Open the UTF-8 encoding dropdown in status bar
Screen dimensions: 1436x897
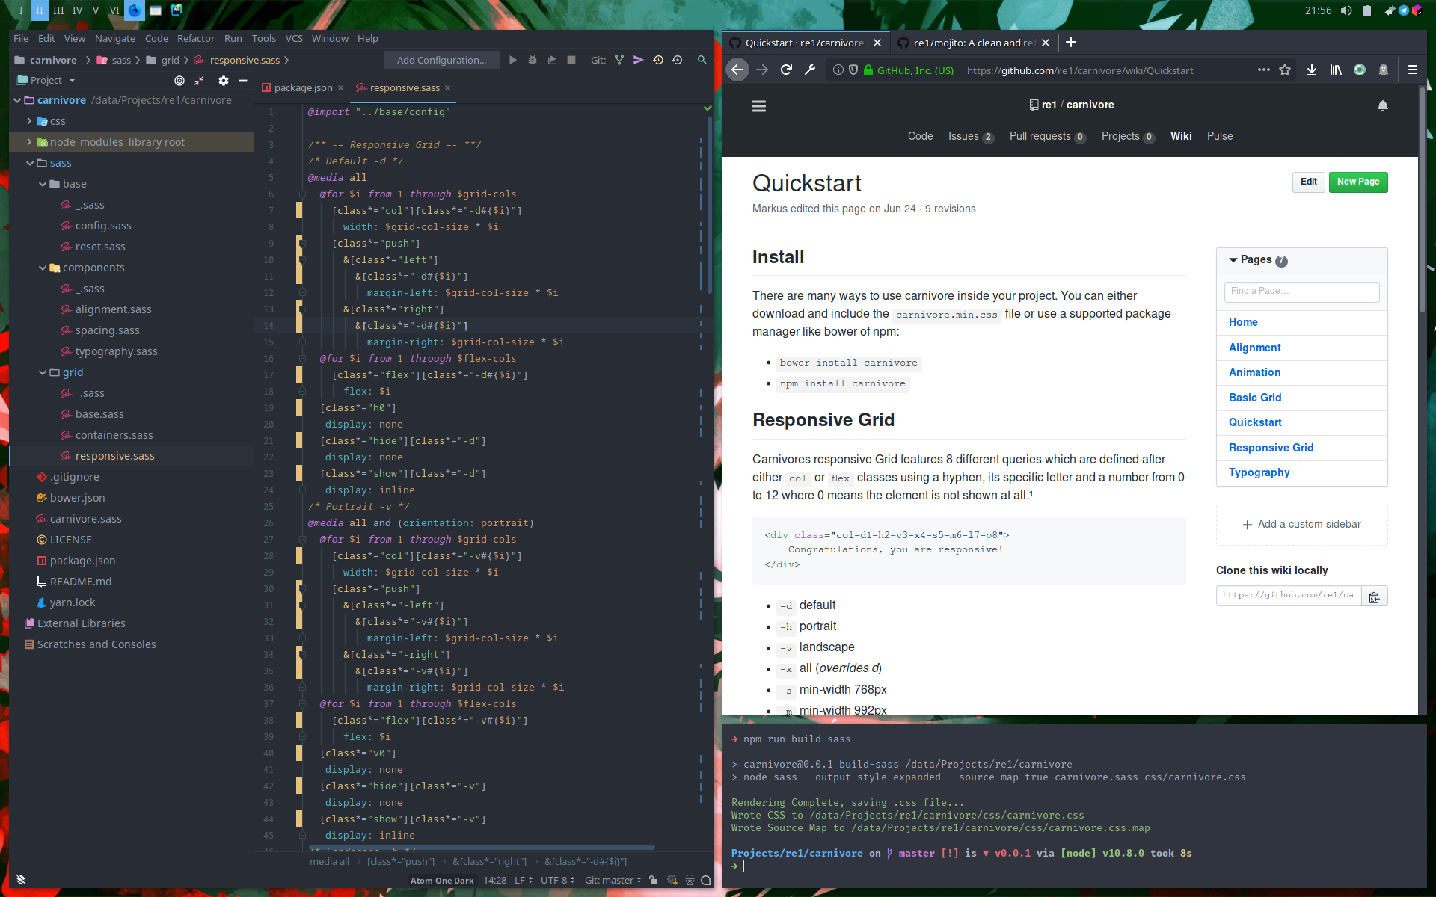point(558,881)
